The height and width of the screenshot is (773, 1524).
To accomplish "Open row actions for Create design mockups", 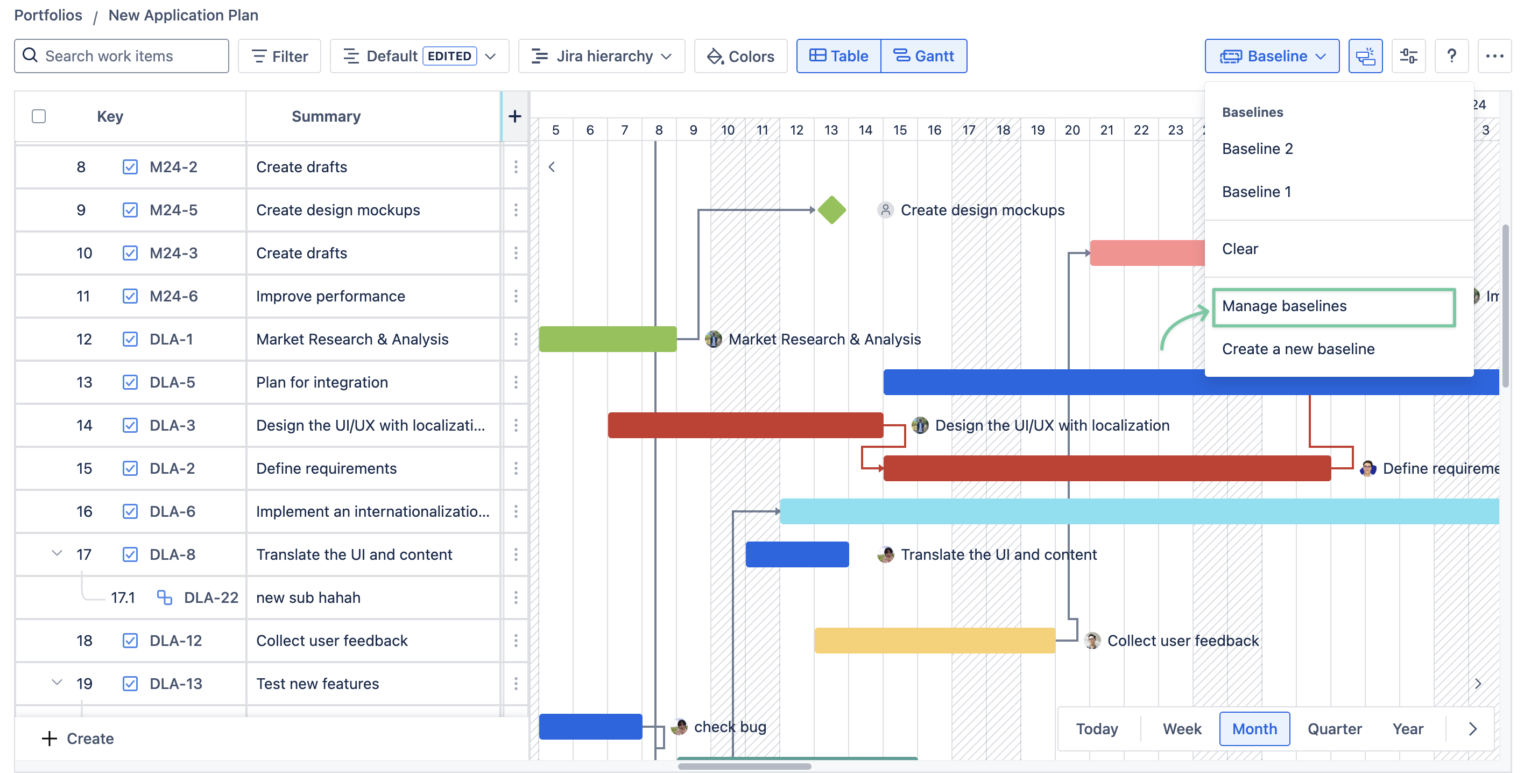I will point(516,210).
